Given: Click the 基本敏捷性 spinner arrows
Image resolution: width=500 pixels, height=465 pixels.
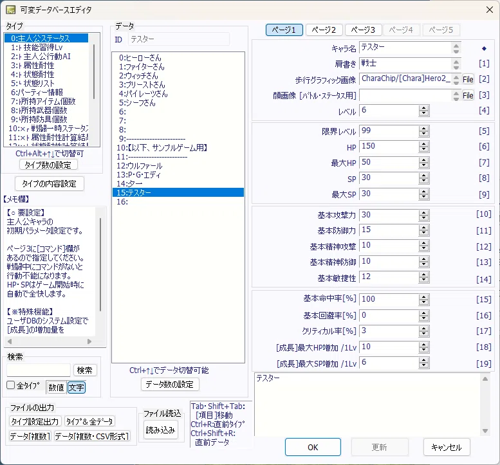Looking at the screenshot, I should 424,278.
